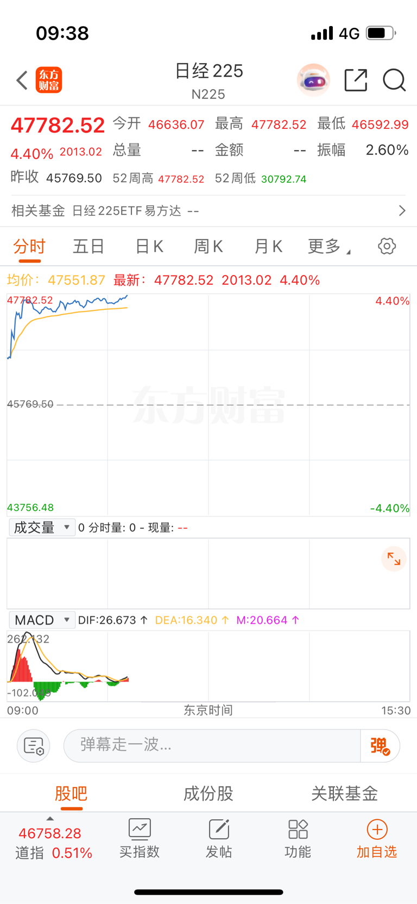
Task: Open the 成交量 indicator dropdown
Action: (x=42, y=527)
